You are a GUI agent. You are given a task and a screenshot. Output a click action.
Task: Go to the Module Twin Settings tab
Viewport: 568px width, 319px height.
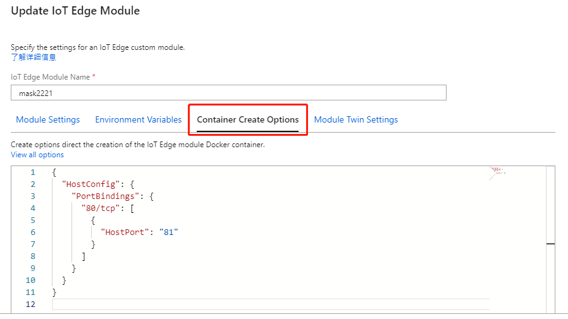tap(356, 119)
